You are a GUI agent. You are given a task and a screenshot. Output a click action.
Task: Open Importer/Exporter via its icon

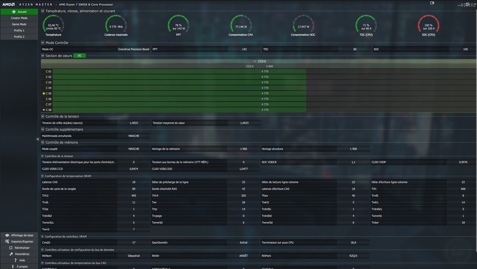(x=7, y=242)
